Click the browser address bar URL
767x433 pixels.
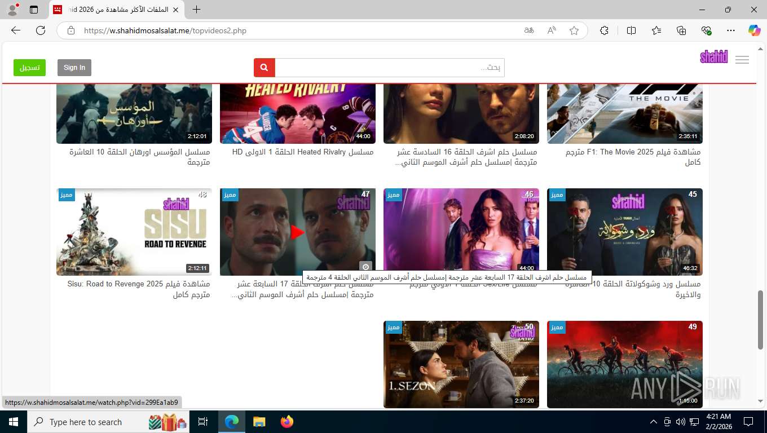165,30
